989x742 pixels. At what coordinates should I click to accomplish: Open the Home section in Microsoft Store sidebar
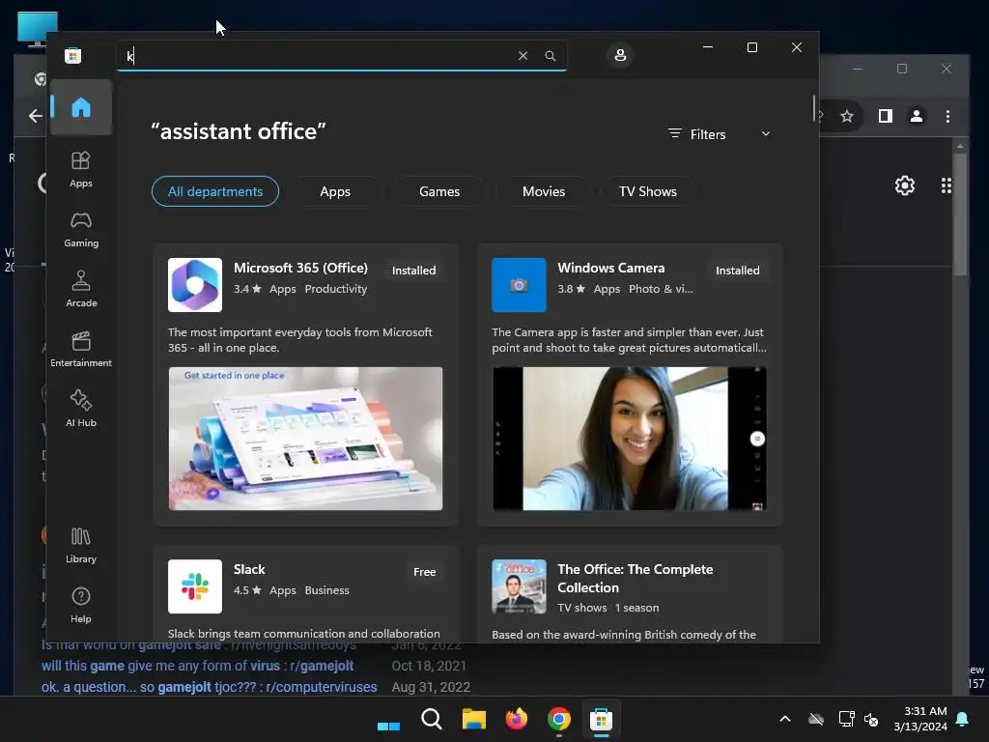(x=81, y=107)
